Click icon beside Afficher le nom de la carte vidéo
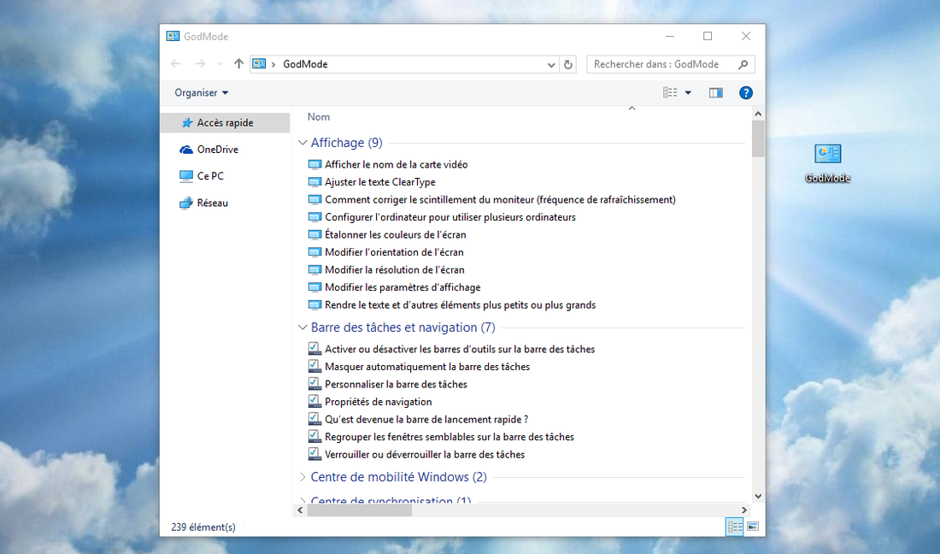This screenshot has width=940, height=554. tap(314, 164)
